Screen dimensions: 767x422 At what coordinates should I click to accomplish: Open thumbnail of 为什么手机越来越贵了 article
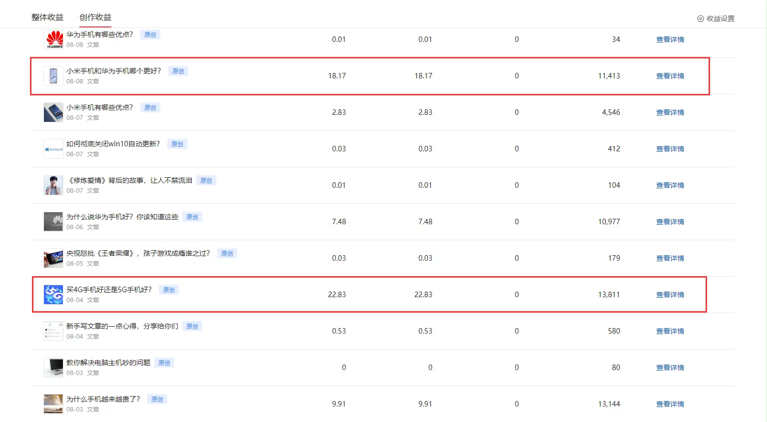[x=53, y=404]
